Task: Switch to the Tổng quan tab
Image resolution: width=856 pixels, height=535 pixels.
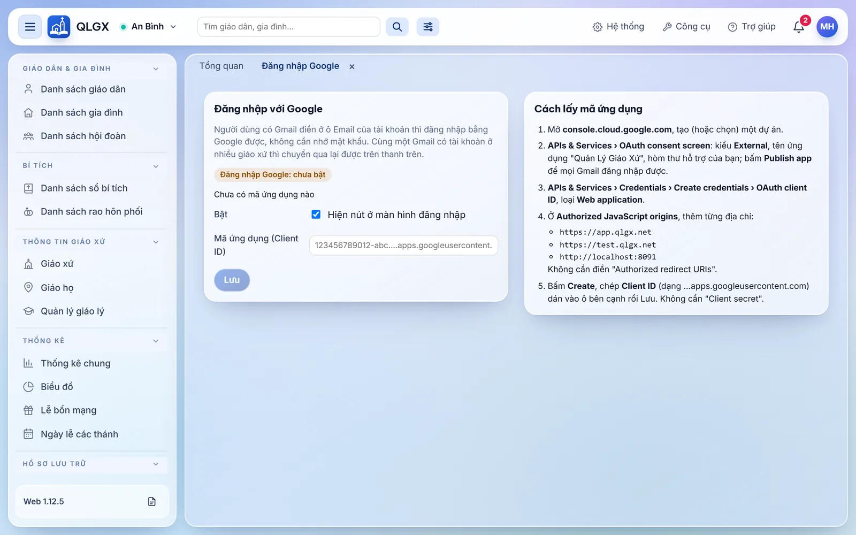Action: coord(221,66)
